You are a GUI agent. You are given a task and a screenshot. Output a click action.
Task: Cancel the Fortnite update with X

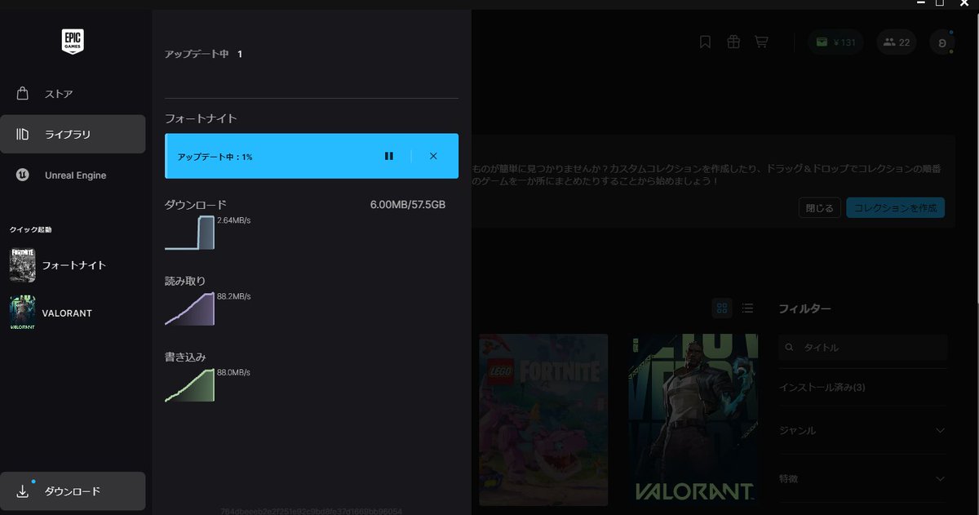point(433,156)
